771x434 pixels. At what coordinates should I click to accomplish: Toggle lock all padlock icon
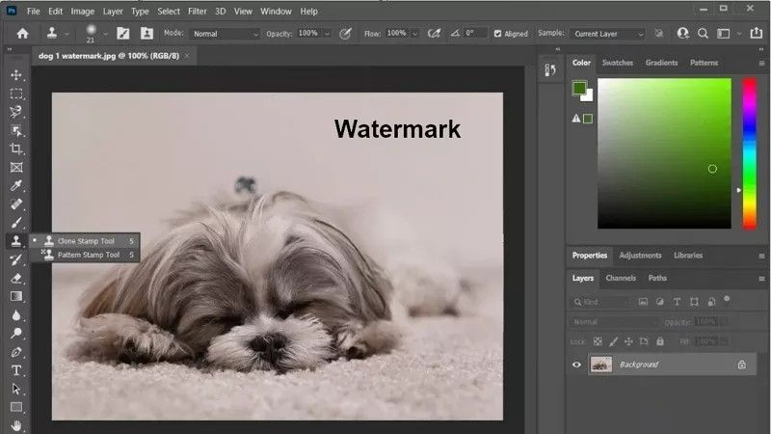pyautogui.click(x=660, y=341)
